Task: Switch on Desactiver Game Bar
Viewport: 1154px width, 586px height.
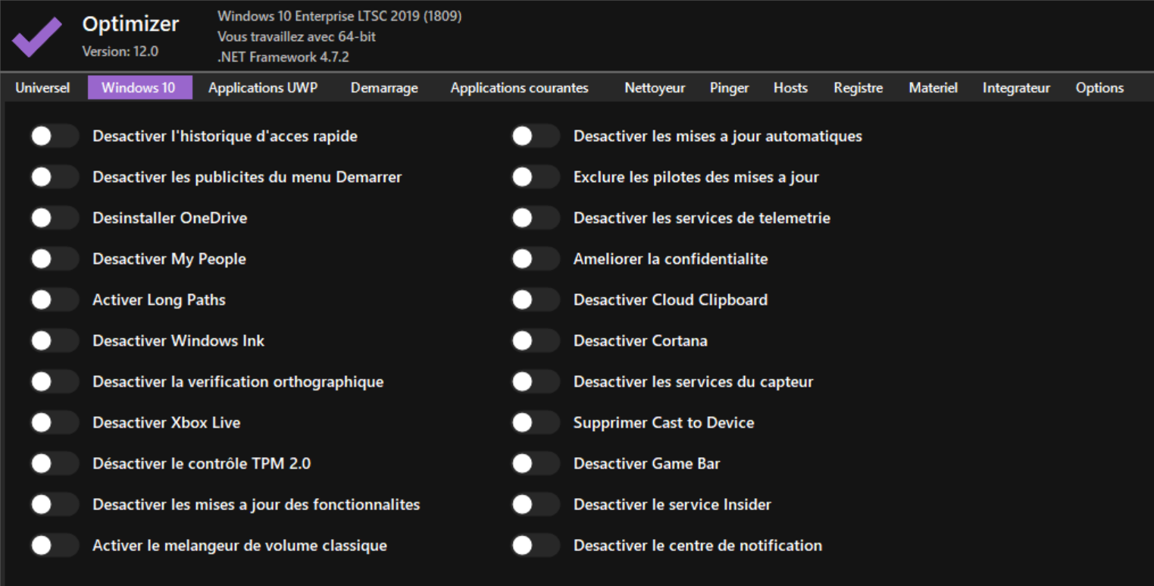Action: (x=535, y=464)
